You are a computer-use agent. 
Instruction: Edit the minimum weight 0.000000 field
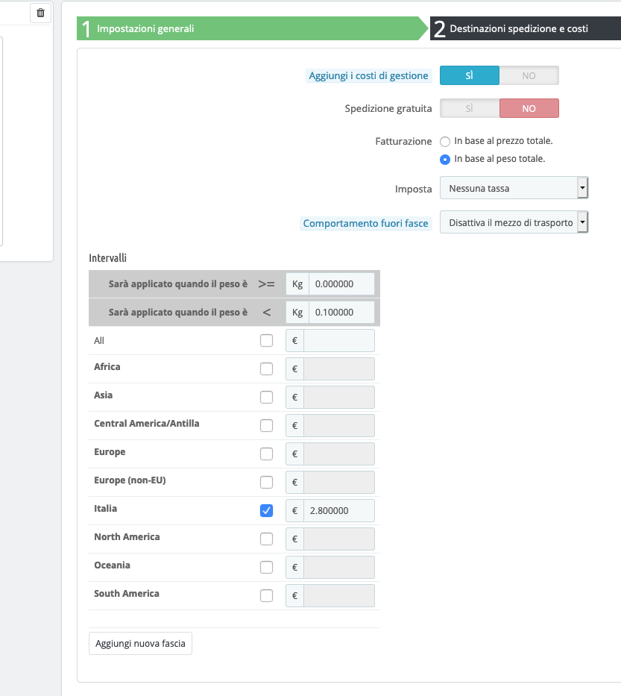(x=341, y=284)
